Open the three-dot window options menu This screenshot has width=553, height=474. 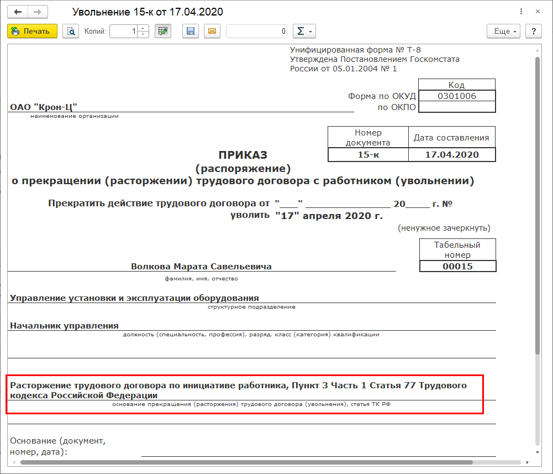521,11
